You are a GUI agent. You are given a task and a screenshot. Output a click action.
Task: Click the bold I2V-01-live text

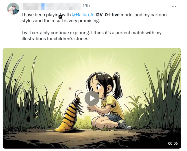(107, 15)
